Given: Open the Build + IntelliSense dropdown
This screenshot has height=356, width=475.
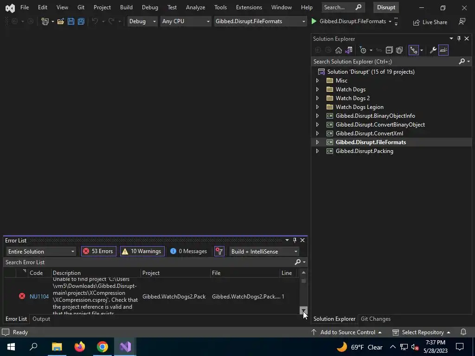Looking at the screenshot, I should pyautogui.click(x=264, y=252).
